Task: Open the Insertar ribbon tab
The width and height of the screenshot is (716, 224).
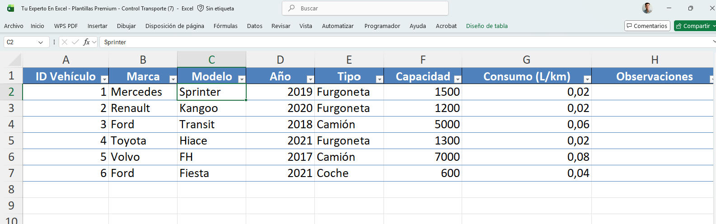Action: point(97,26)
